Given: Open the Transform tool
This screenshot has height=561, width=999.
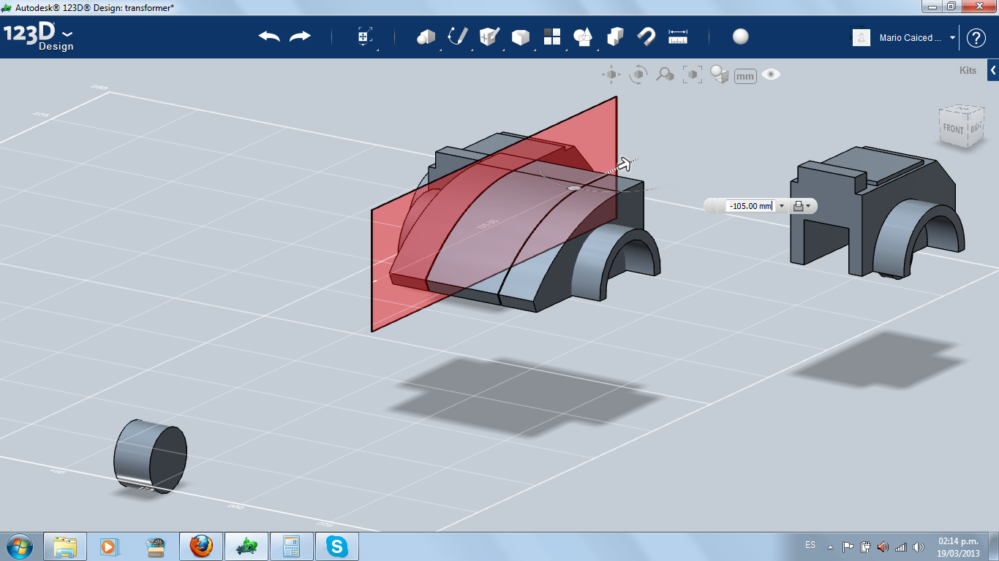Looking at the screenshot, I should coord(365,37).
